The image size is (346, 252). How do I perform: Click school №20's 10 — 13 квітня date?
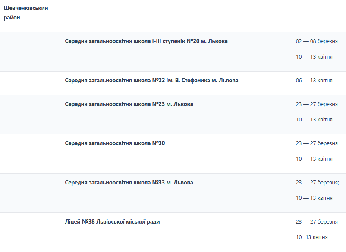click(314, 57)
